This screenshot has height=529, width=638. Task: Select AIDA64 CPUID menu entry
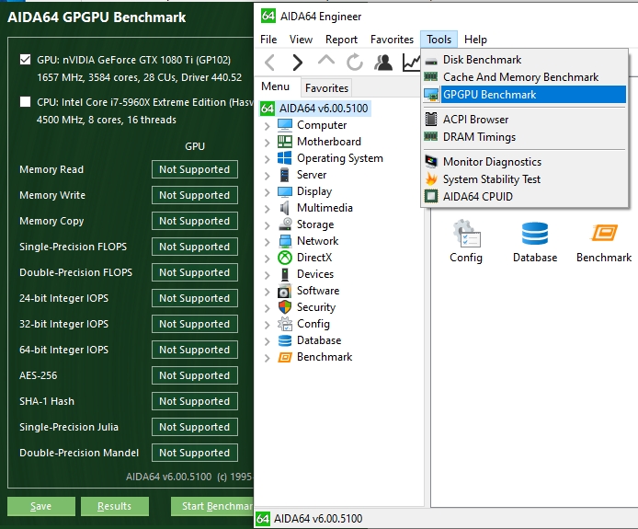pos(525,197)
